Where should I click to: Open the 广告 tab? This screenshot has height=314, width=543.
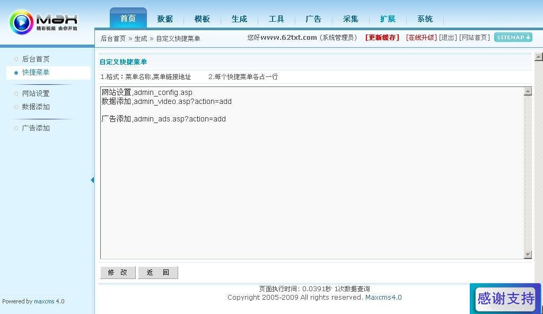click(313, 19)
